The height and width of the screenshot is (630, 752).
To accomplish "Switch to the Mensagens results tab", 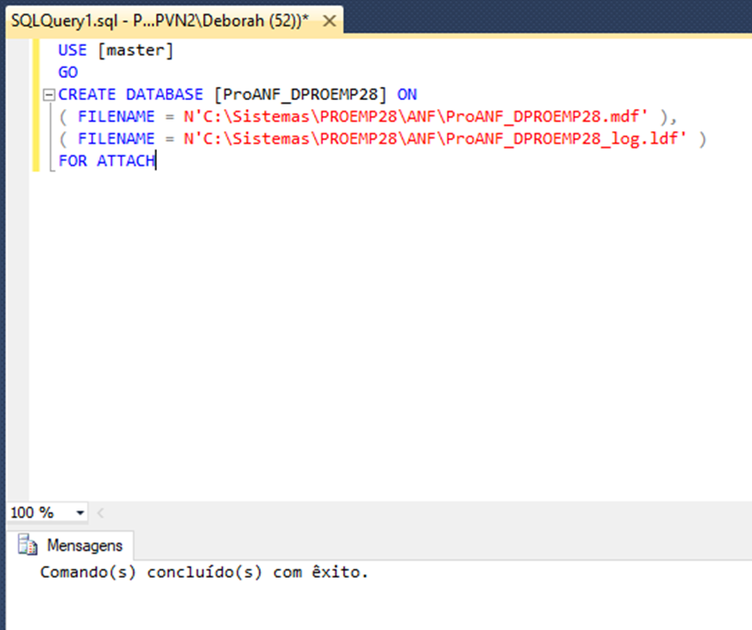I will pos(71,546).
